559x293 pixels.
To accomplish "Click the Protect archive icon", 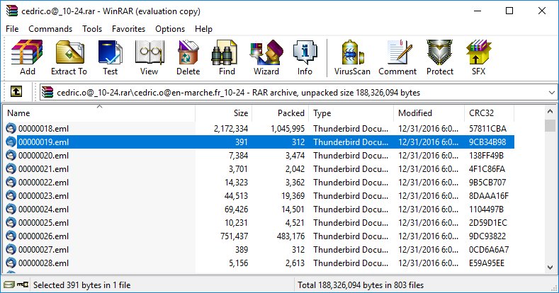I will coord(440,57).
